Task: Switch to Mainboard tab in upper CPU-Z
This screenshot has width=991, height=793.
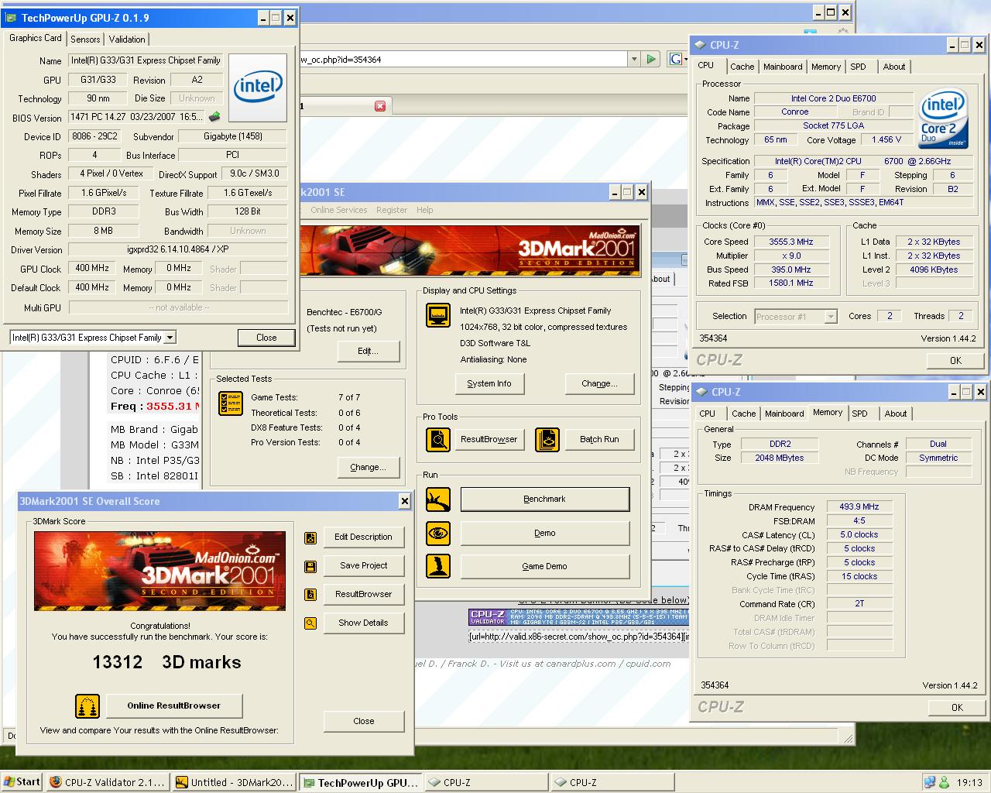Action: [x=783, y=67]
